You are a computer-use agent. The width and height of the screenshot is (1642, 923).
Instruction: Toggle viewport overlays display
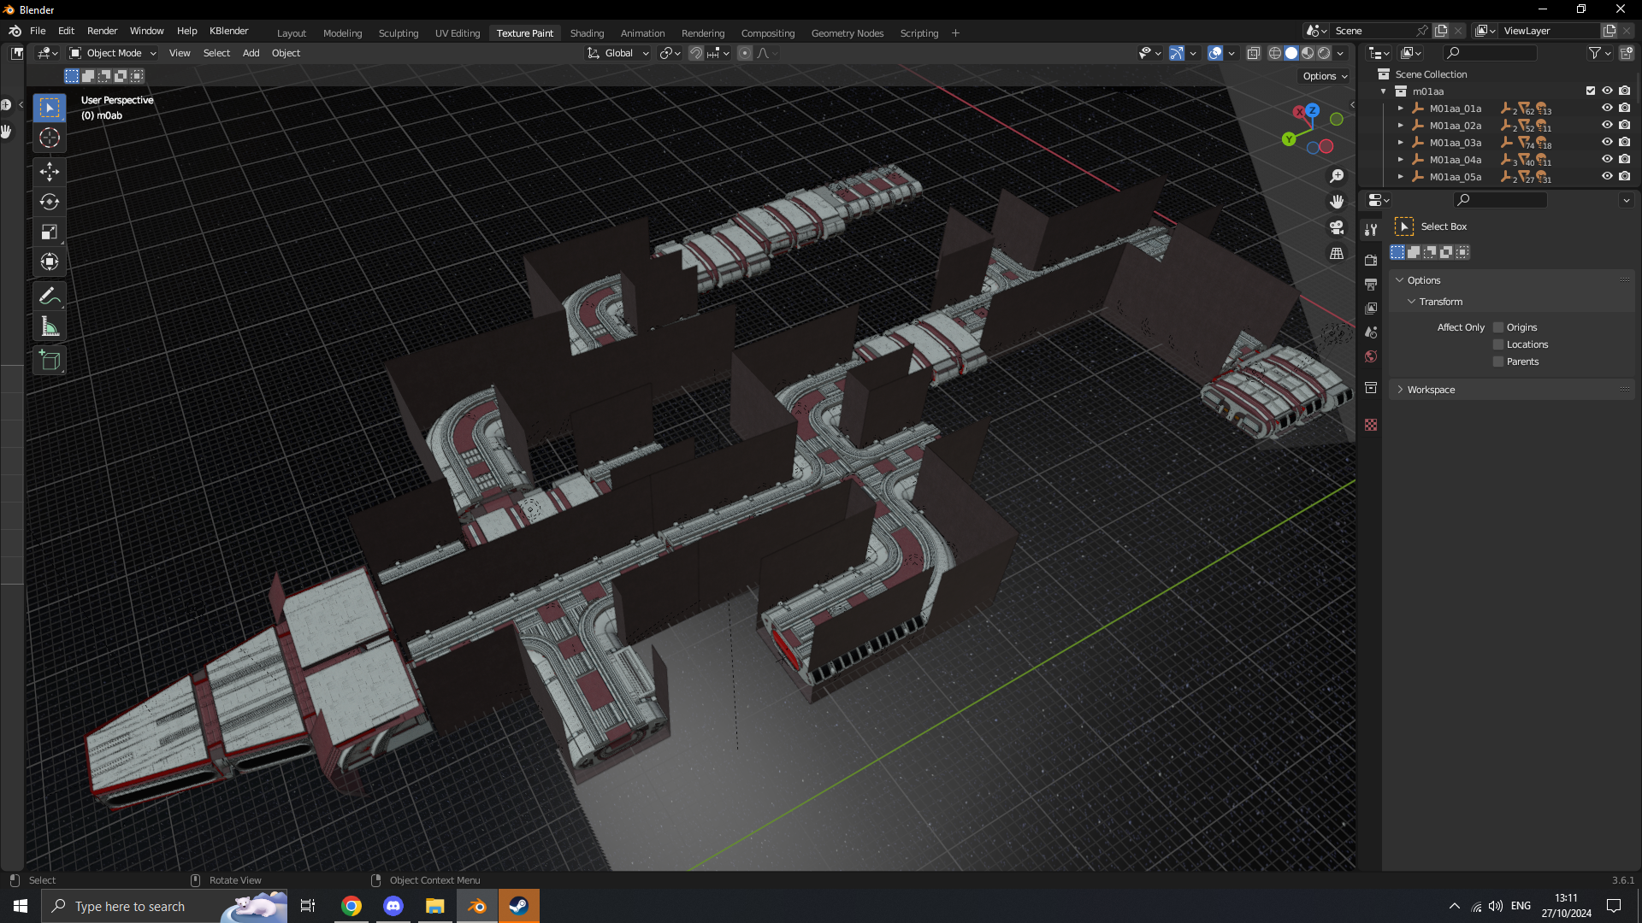[1215, 53]
